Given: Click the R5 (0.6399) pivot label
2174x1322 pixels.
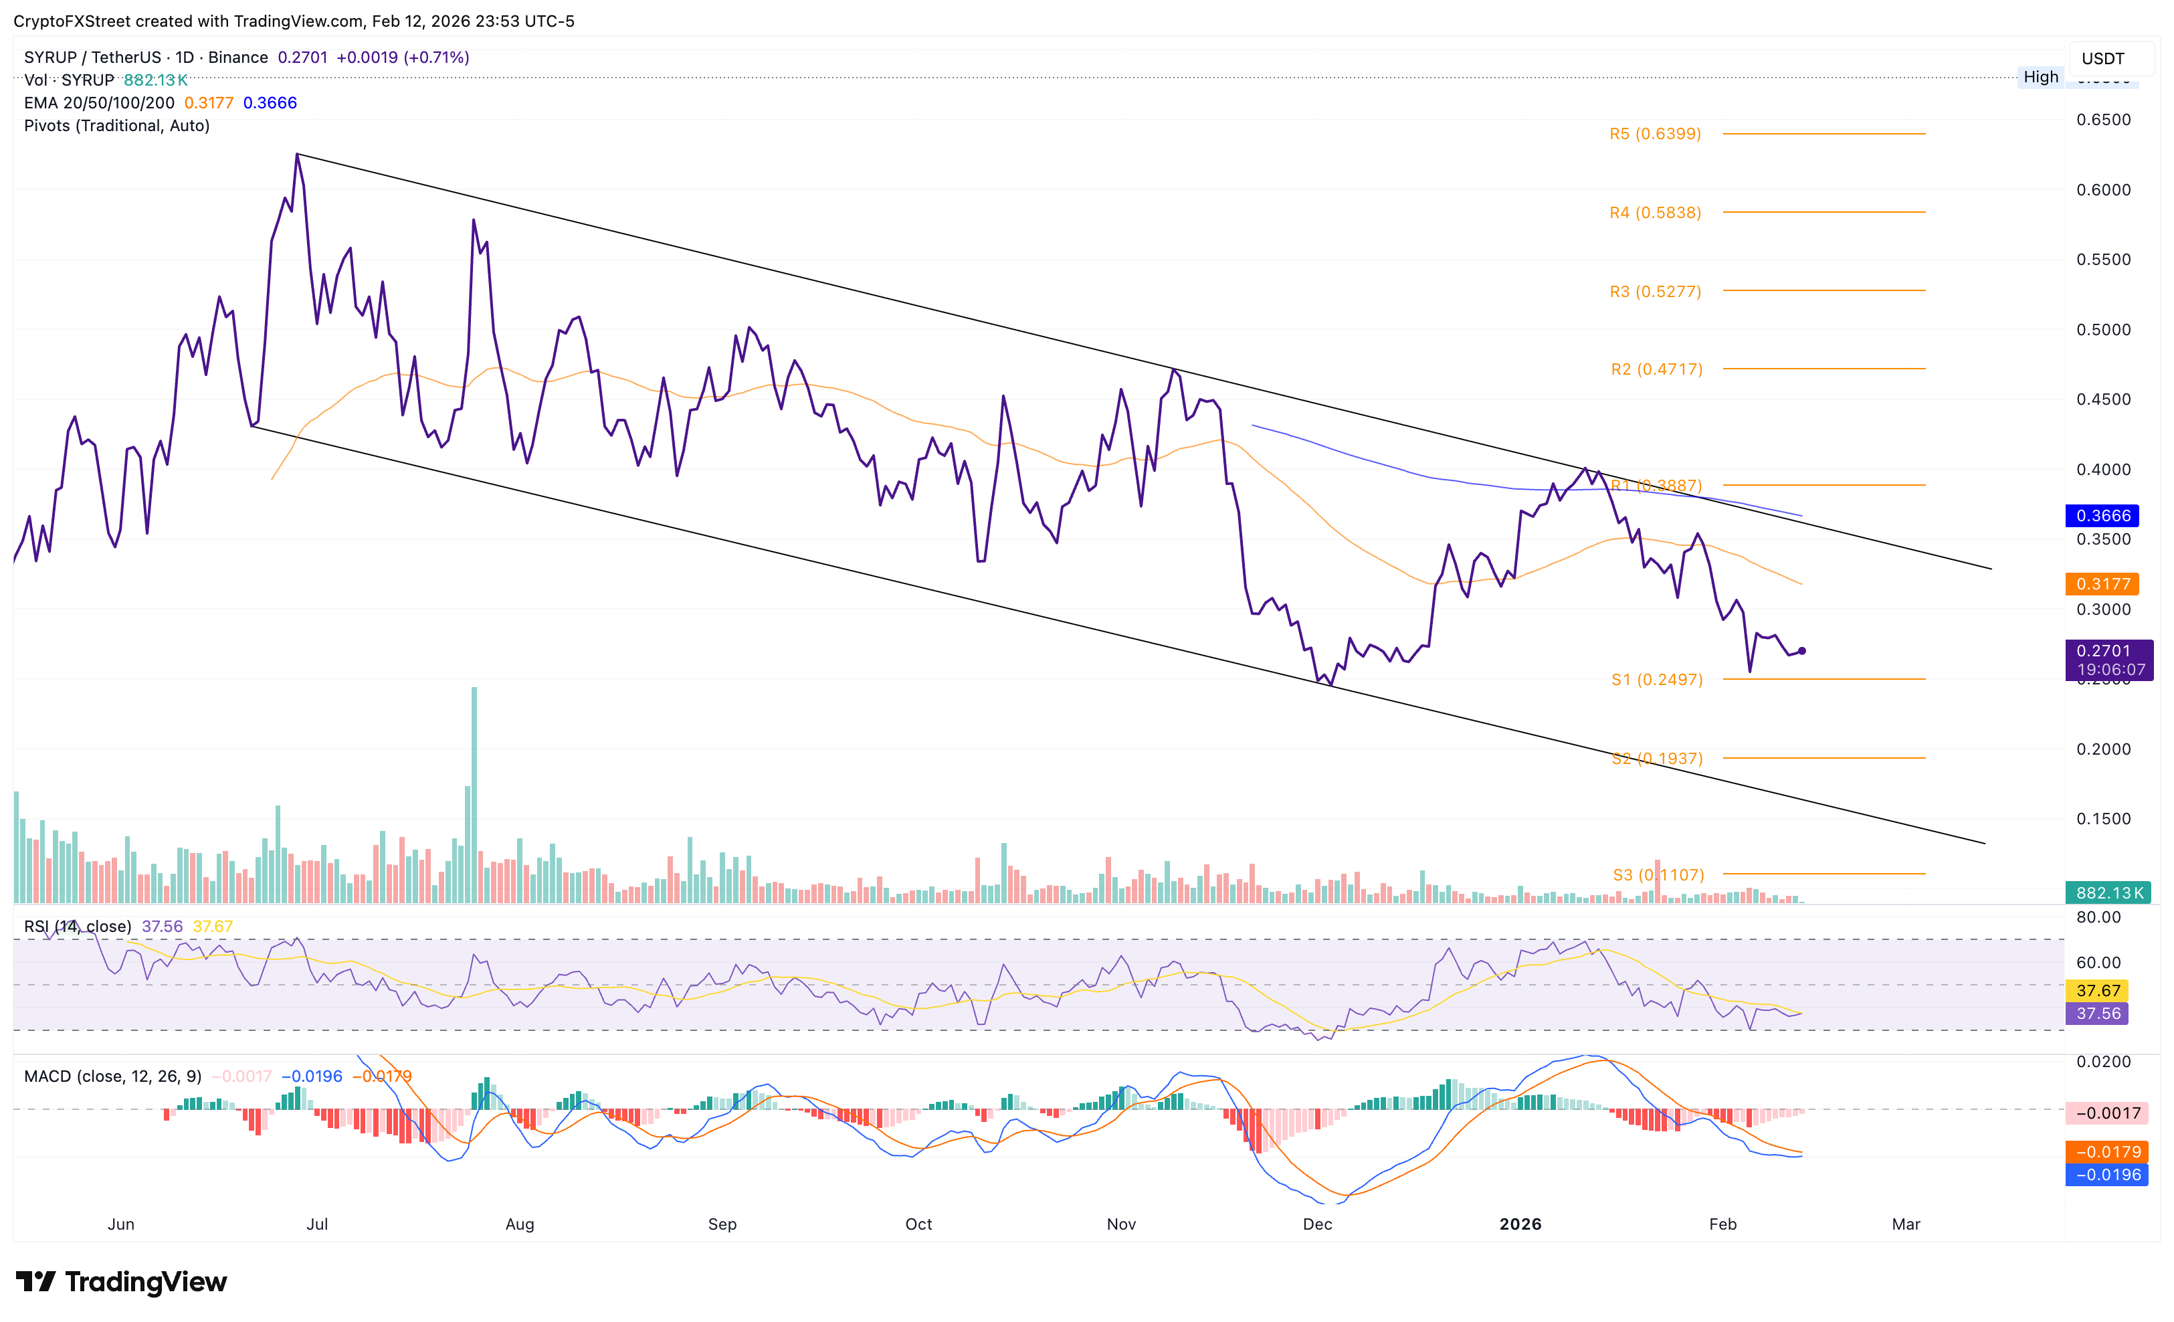Looking at the screenshot, I should click(x=1654, y=134).
